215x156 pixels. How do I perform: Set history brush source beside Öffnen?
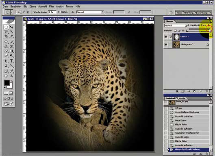(x=166, y=108)
